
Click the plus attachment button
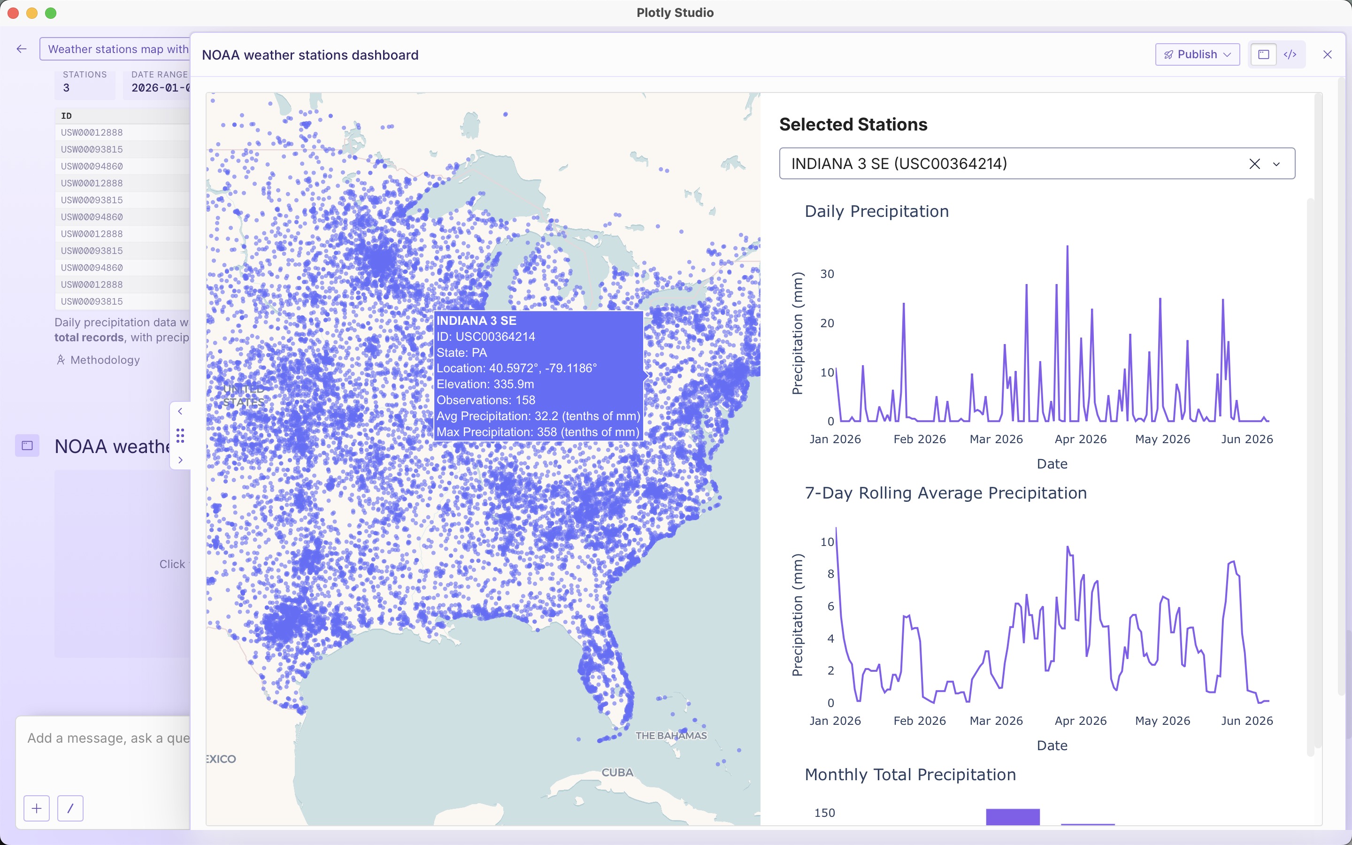36,808
